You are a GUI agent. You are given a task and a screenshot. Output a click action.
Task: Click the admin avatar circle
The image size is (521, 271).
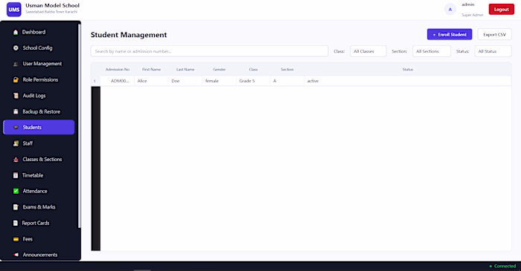tap(450, 9)
